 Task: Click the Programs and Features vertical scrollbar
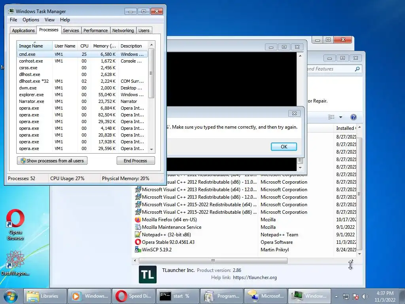(x=359, y=194)
